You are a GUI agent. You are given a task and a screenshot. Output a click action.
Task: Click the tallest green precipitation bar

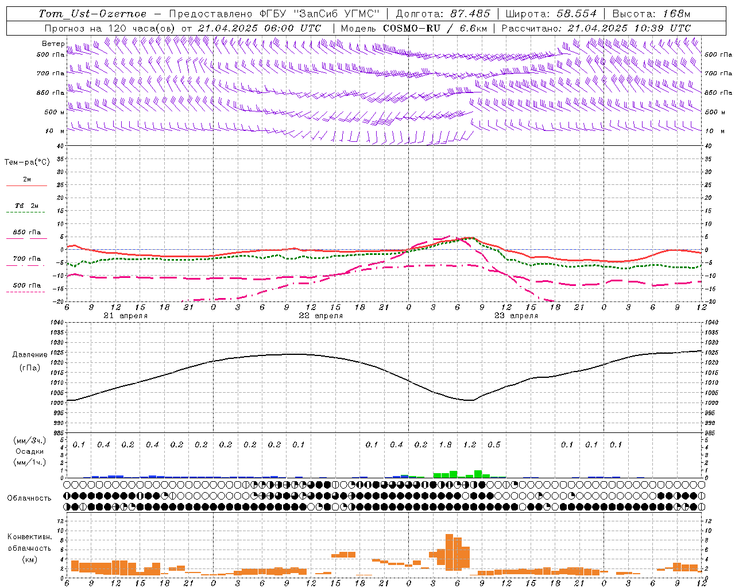click(x=478, y=474)
